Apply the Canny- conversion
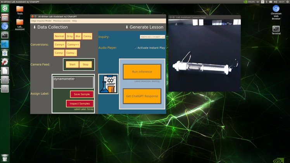290x163 pixels. pos(59,53)
